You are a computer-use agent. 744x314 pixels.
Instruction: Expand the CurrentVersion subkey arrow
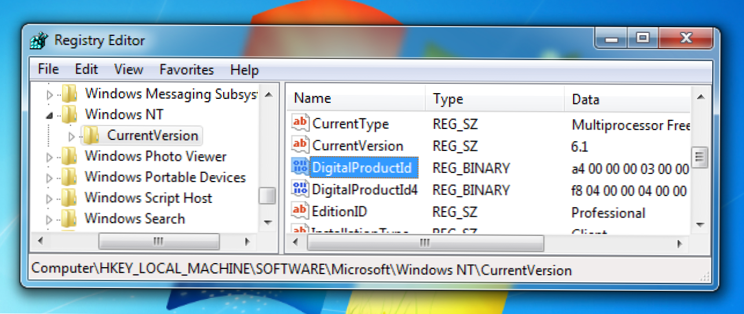pyautogui.click(x=71, y=136)
